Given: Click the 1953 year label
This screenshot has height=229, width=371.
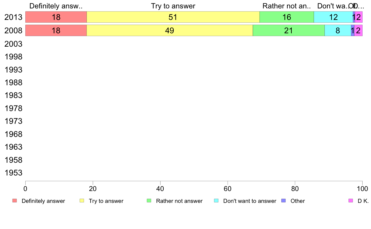Looking at the screenshot, I should click(13, 173).
